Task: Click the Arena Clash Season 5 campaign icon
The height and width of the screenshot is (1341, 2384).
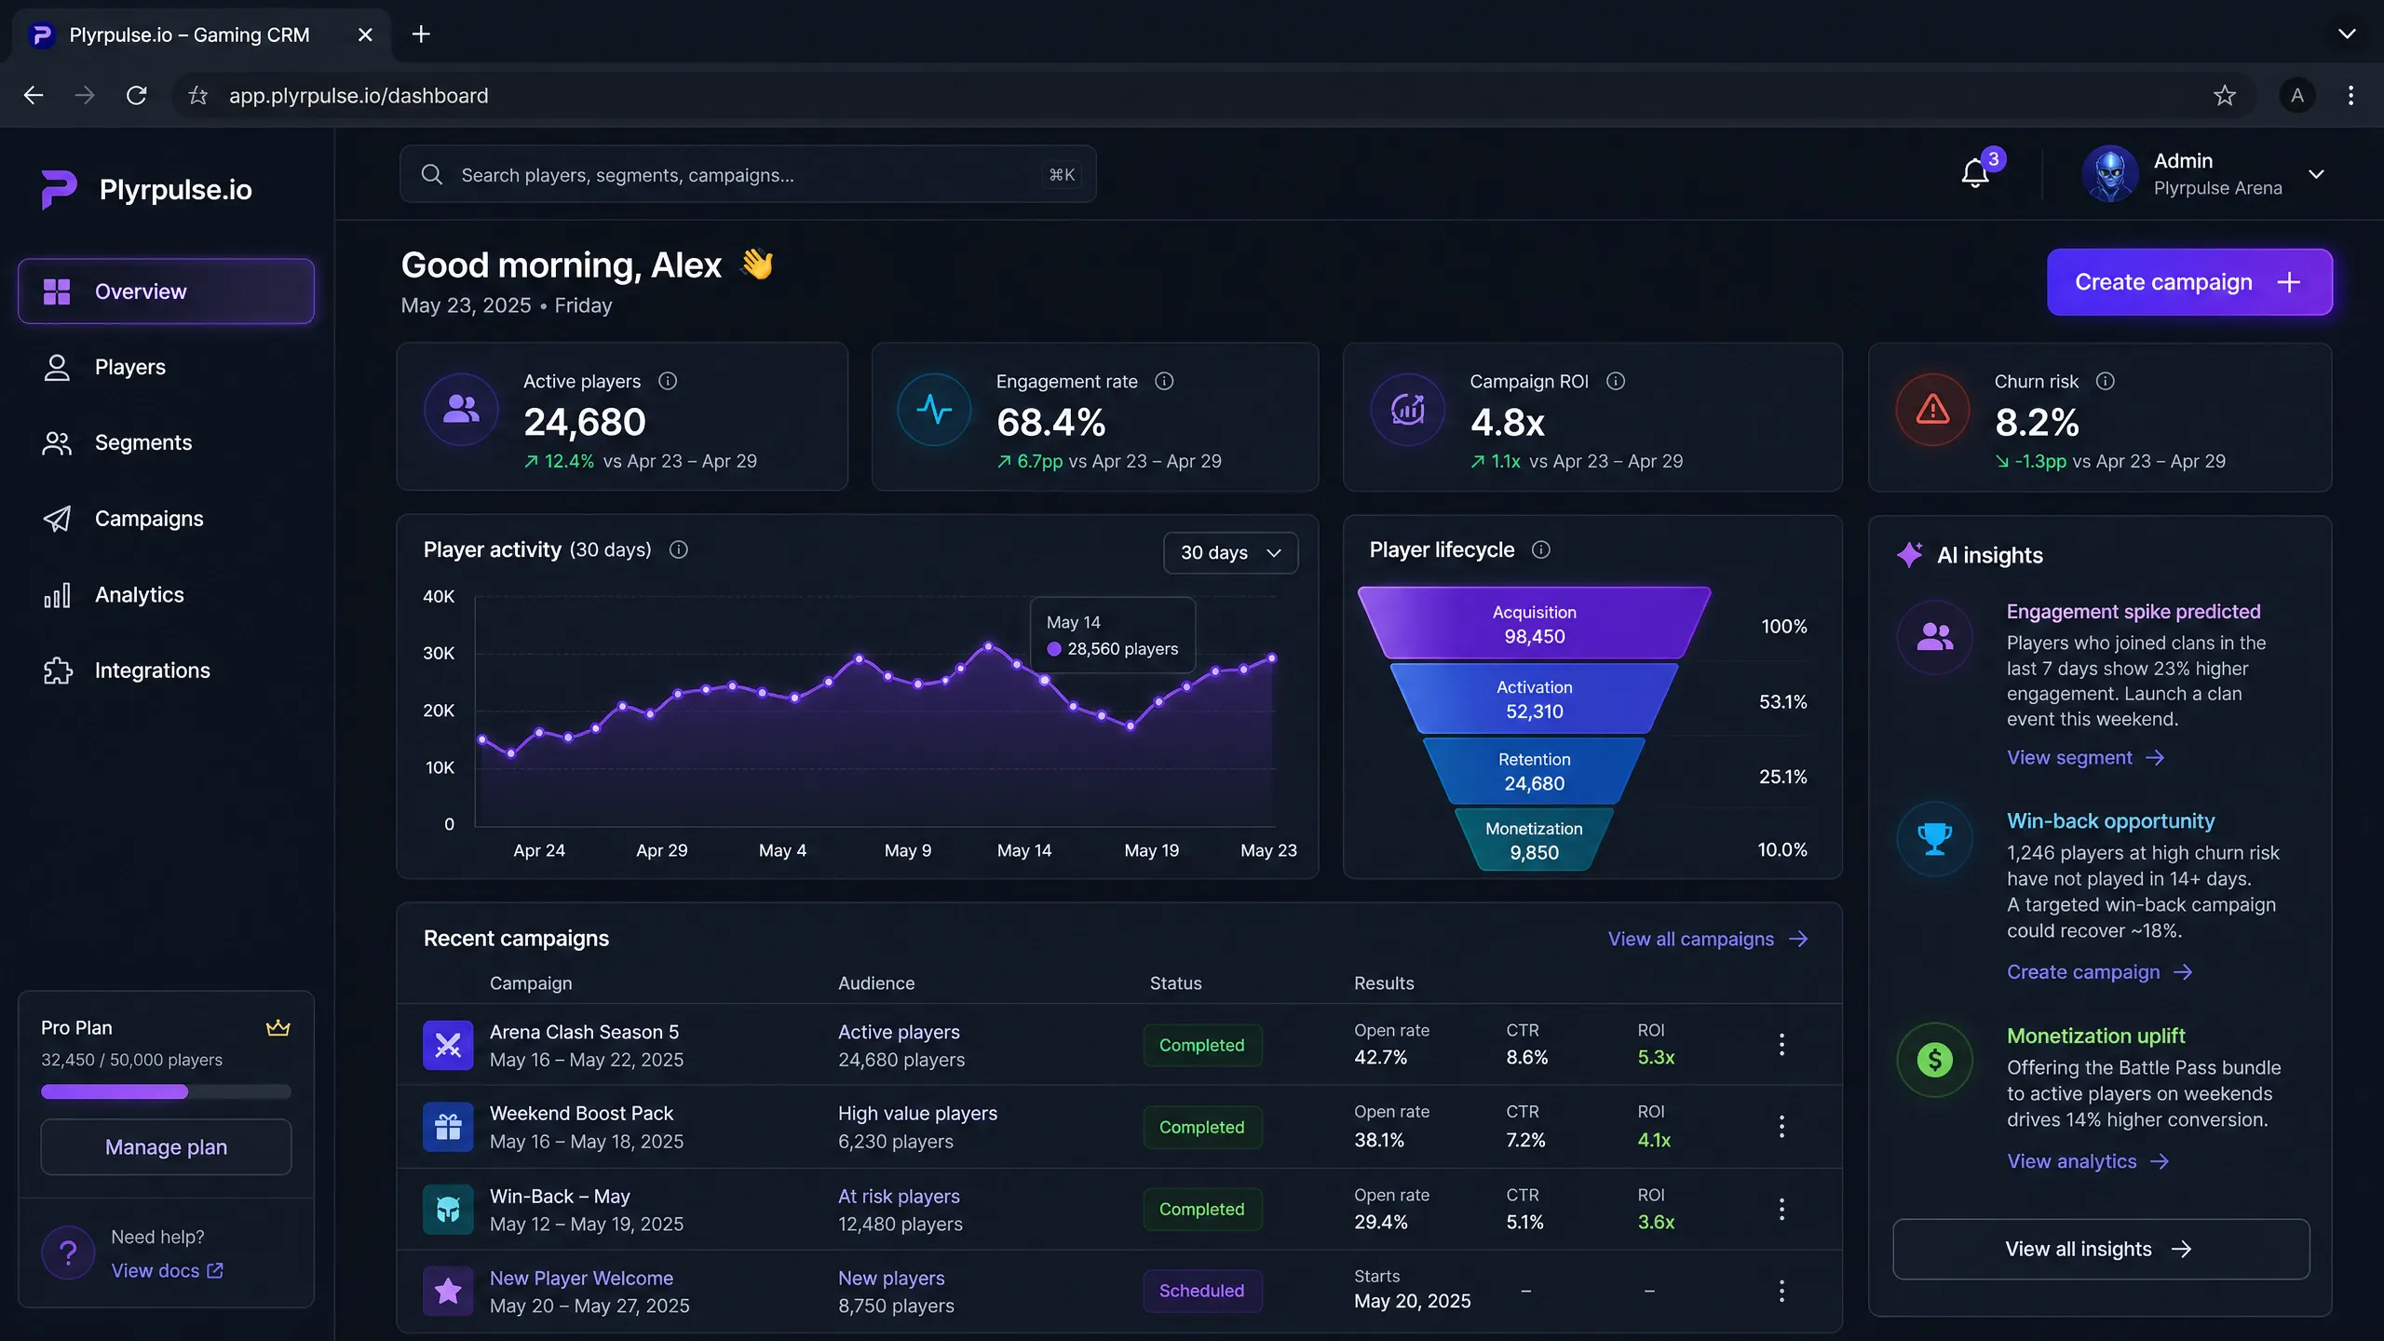Action: [448, 1045]
